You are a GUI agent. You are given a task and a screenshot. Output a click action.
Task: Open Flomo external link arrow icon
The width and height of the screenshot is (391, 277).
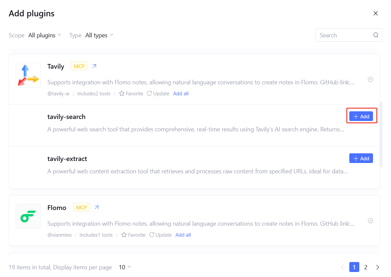point(97,207)
